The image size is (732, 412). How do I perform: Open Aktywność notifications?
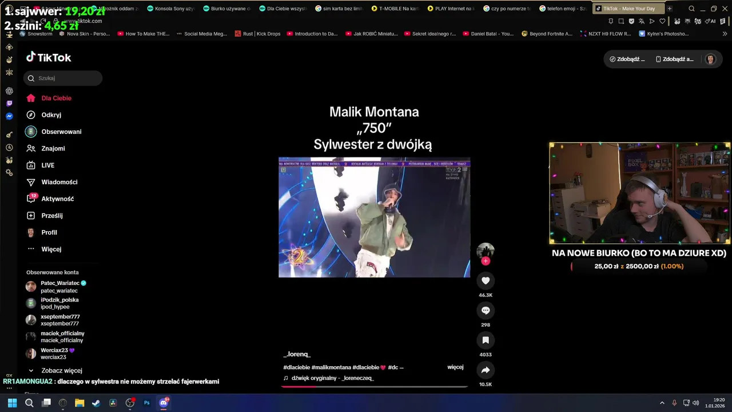50,199
